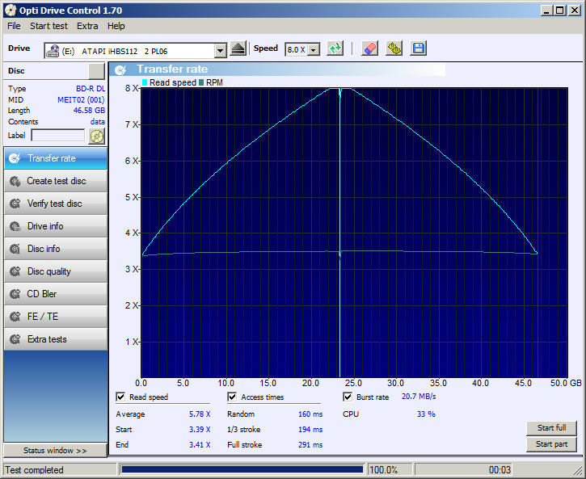Open Transfer rate sidebar panel
The image size is (586, 479).
click(x=56, y=158)
